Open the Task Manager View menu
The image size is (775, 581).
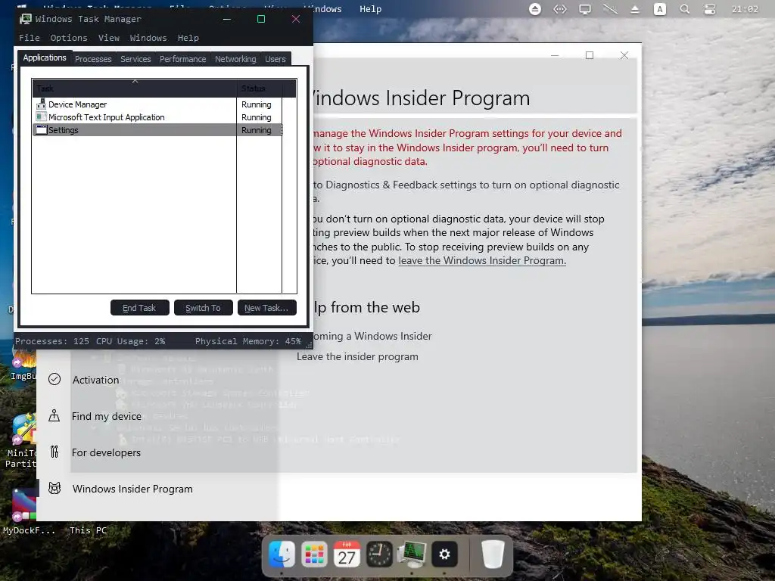point(109,38)
